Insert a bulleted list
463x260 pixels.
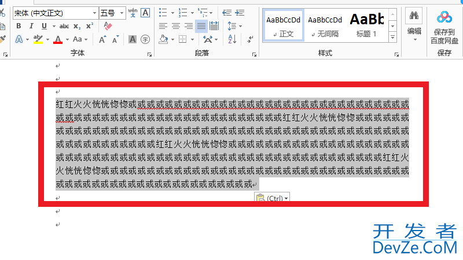click(x=163, y=13)
